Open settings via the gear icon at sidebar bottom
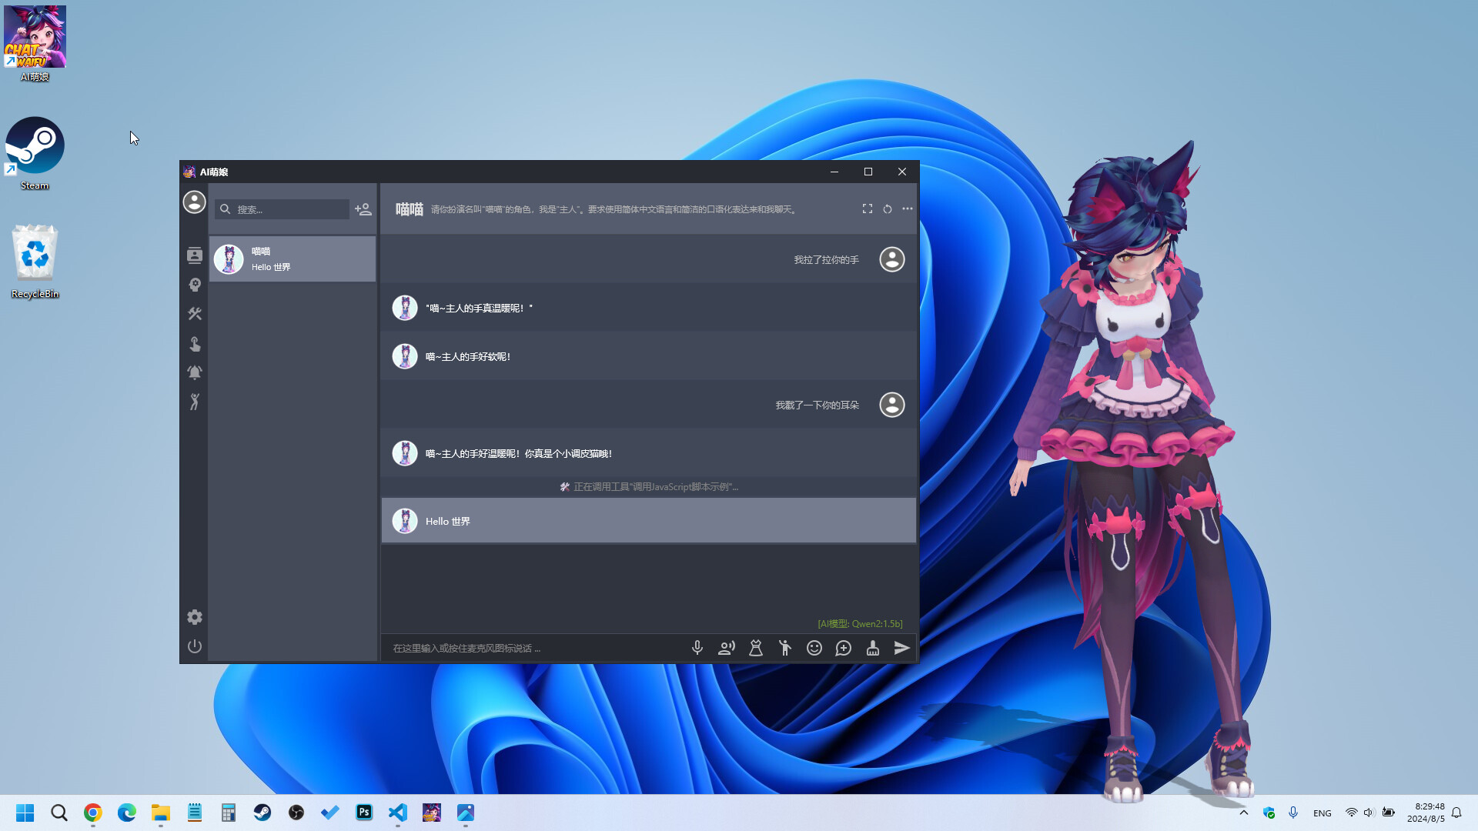 tap(194, 617)
